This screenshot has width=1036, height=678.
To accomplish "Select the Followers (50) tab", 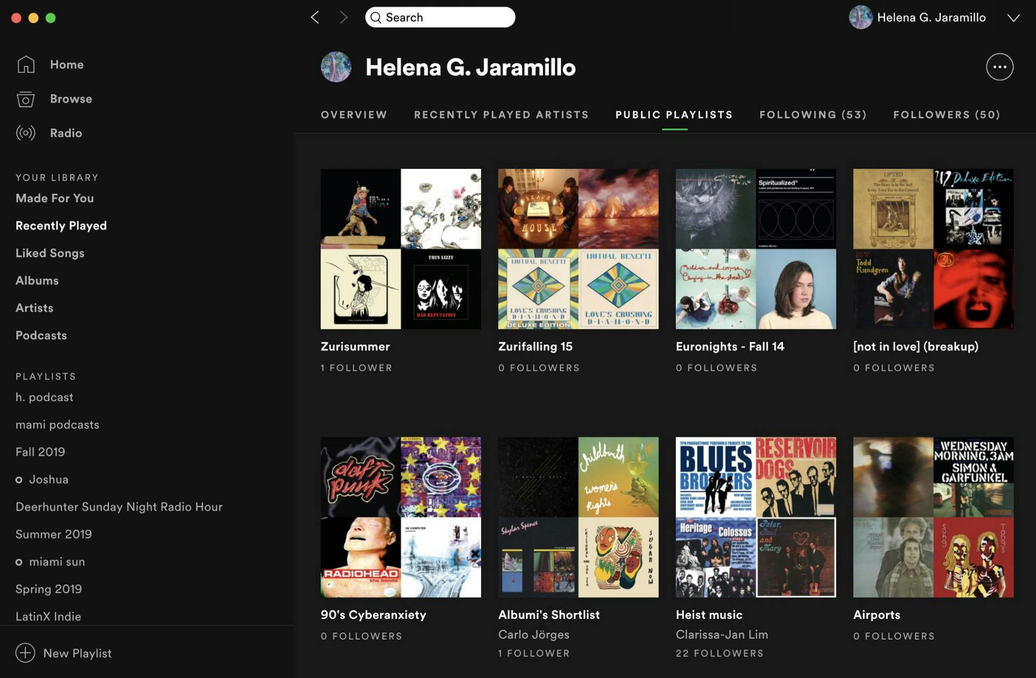I will click(x=946, y=114).
